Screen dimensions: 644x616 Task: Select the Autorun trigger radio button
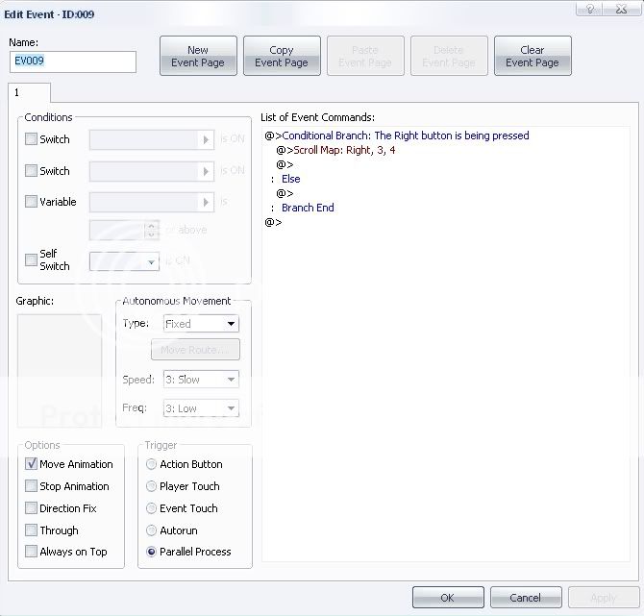click(152, 530)
